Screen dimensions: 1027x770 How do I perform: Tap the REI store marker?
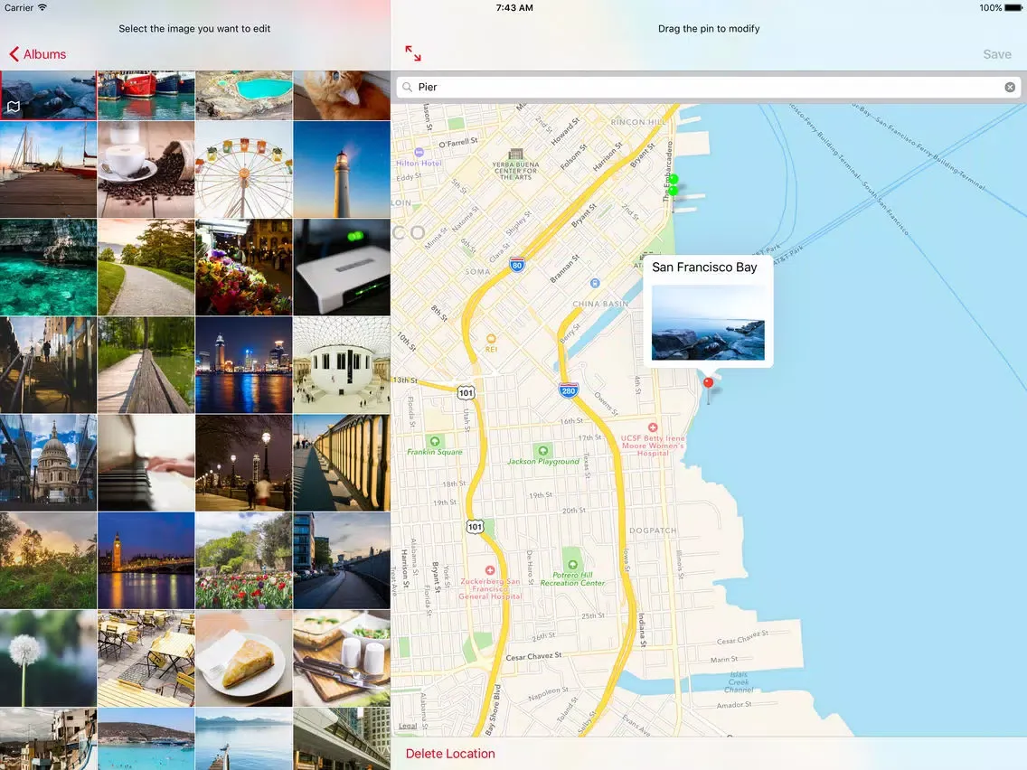[x=491, y=339]
